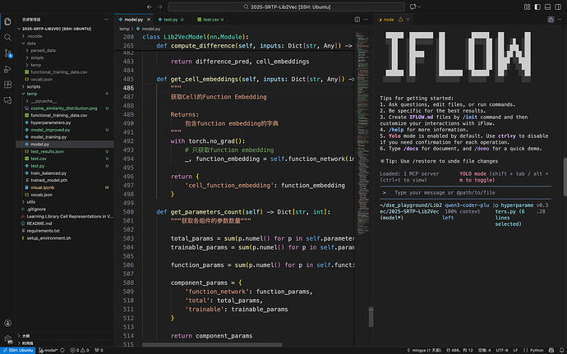The height and width of the screenshot is (354, 567).
Task: Click the temp breadcrumb segment
Action: point(124,29)
